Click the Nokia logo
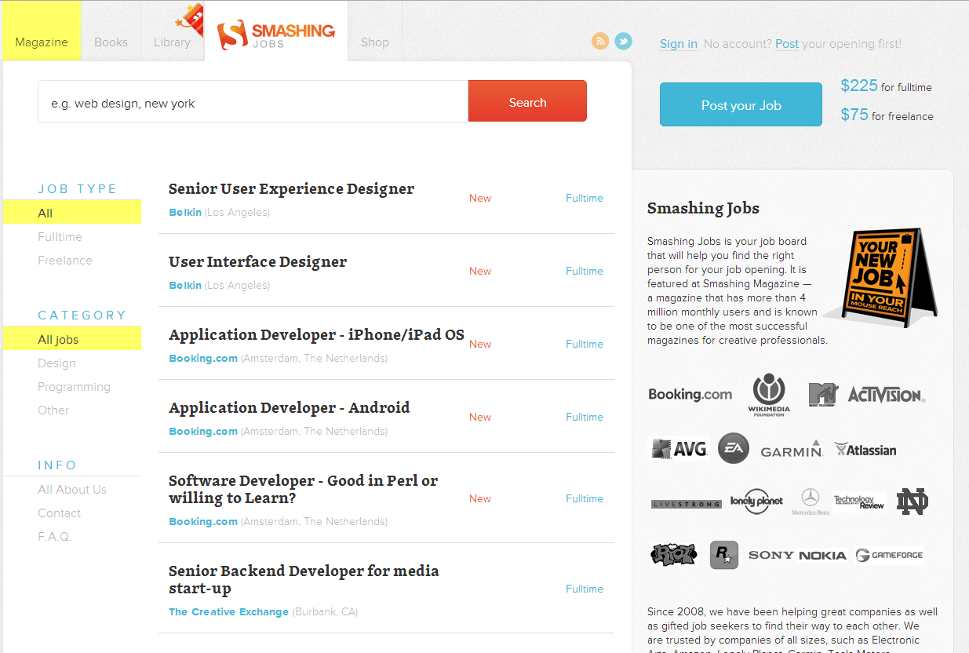 822,555
